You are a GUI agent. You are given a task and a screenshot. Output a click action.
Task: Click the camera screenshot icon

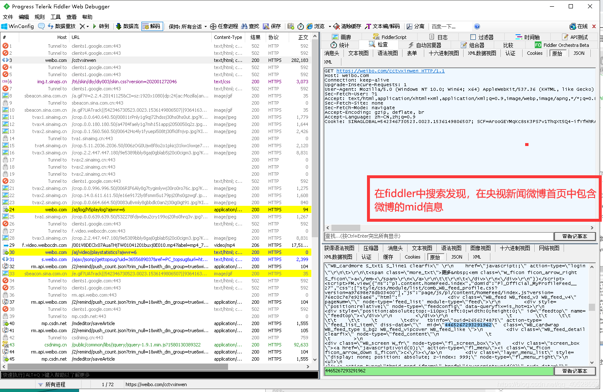coord(291,26)
